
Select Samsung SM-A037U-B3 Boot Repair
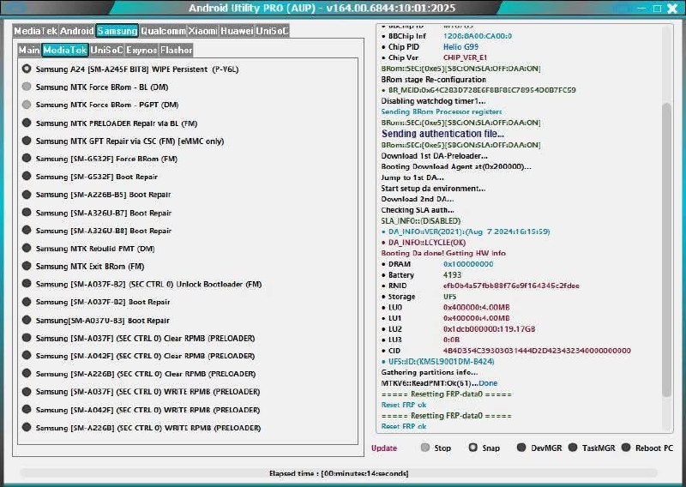(x=96, y=321)
